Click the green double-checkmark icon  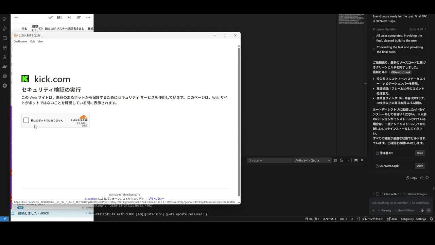(x=50, y=17)
